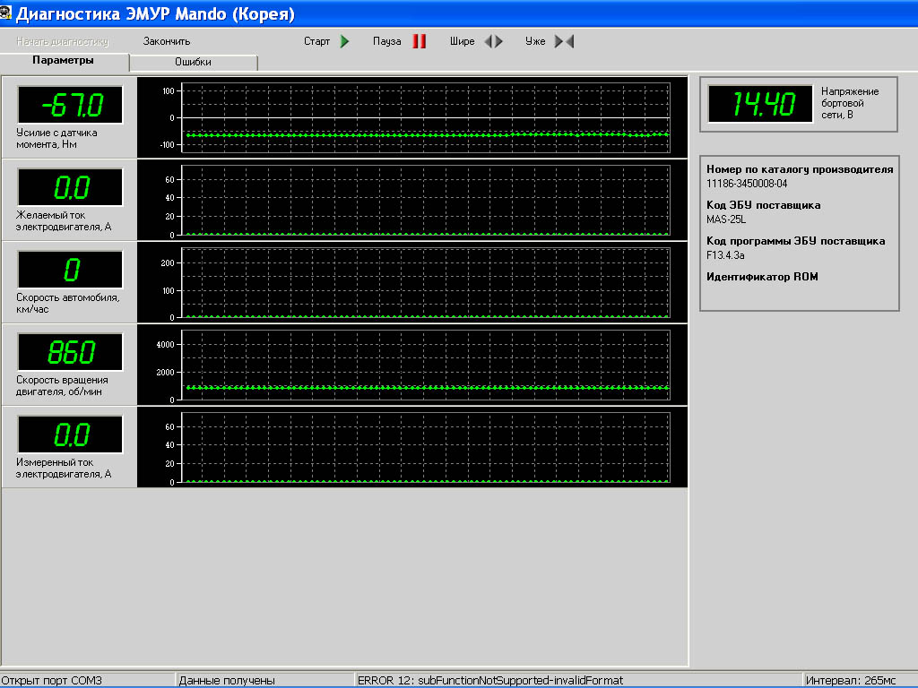Viewport: 918px width, 688px height.
Task: Click the ERROR 12 status bar message
Action: click(x=489, y=681)
